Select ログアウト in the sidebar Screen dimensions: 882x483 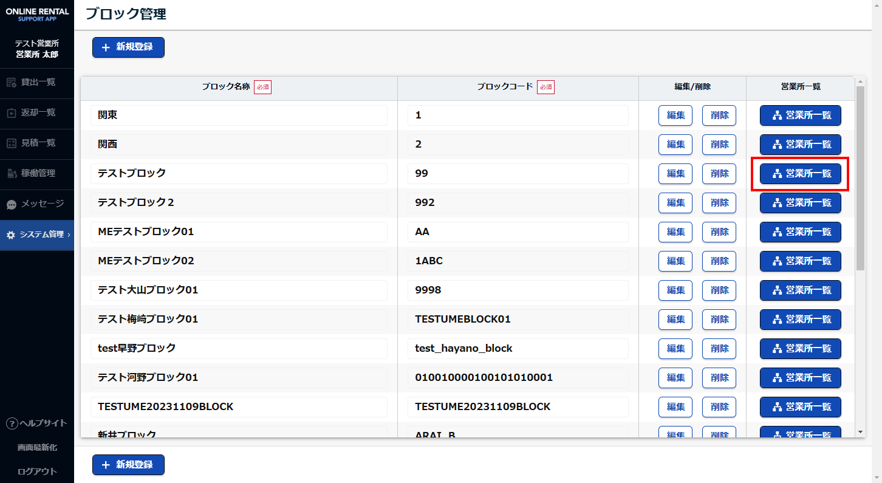[x=37, y=471]
